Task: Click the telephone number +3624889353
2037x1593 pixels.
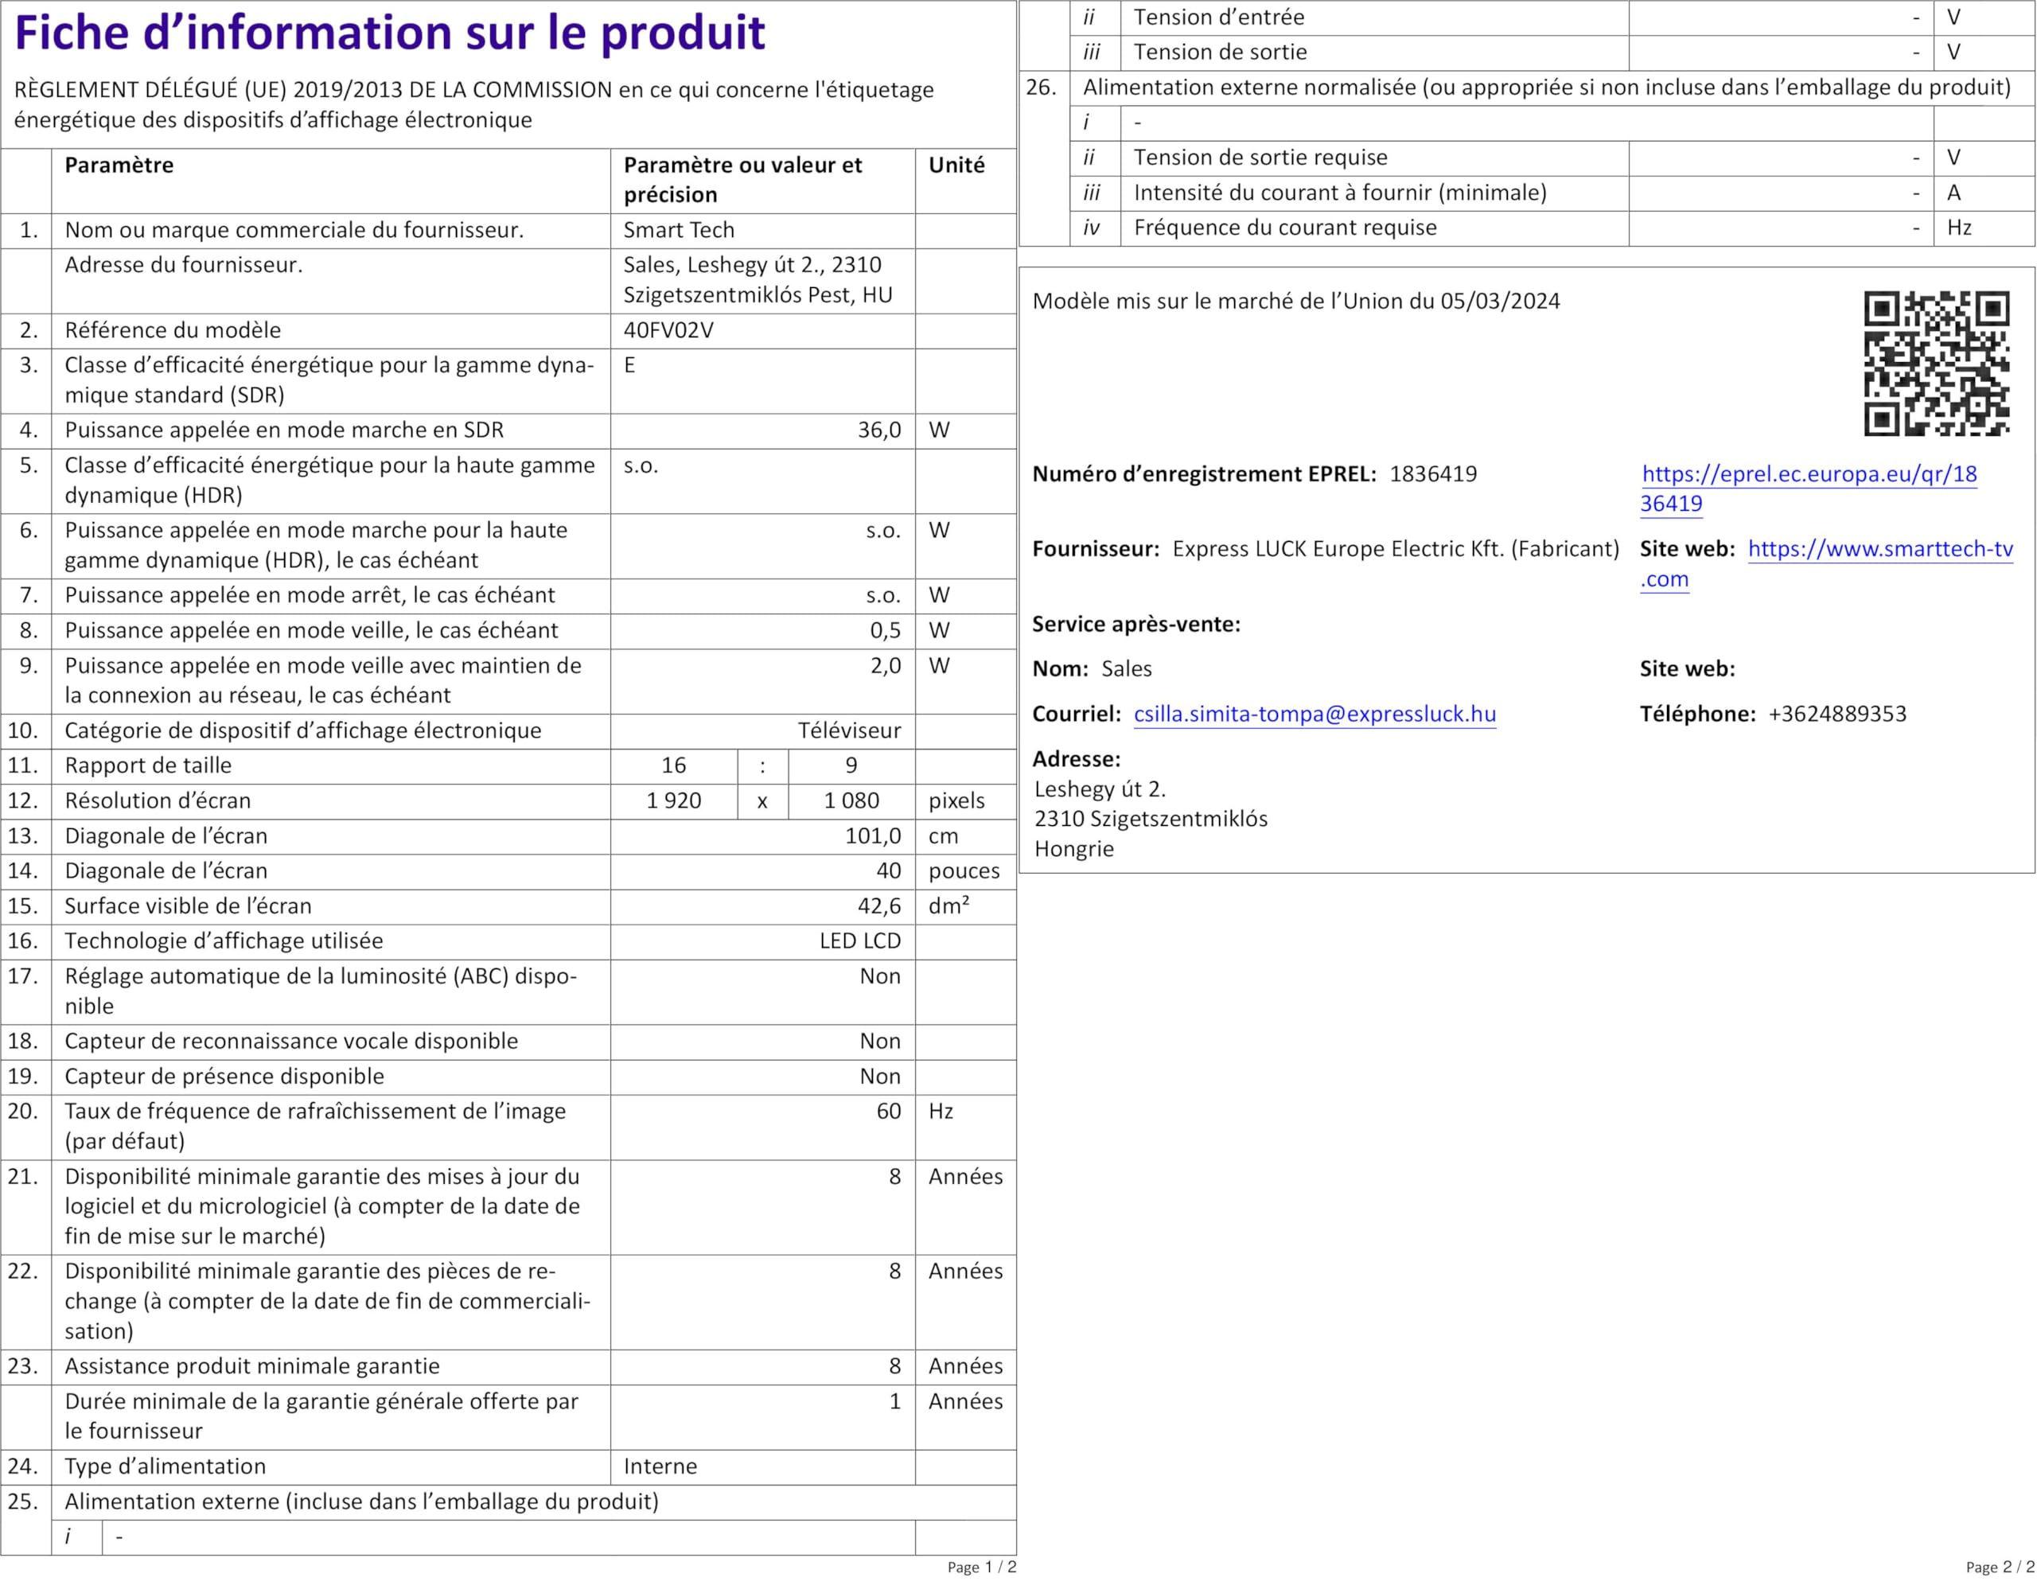Action: pos(1836,715)
